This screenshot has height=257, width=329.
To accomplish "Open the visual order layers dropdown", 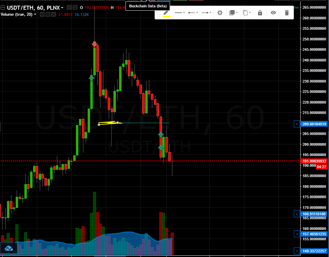I will (233, 13).
